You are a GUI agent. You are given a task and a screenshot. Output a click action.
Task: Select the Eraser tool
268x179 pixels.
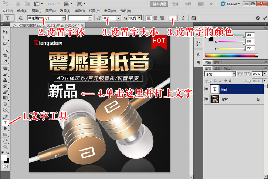[x=5, y=92]
